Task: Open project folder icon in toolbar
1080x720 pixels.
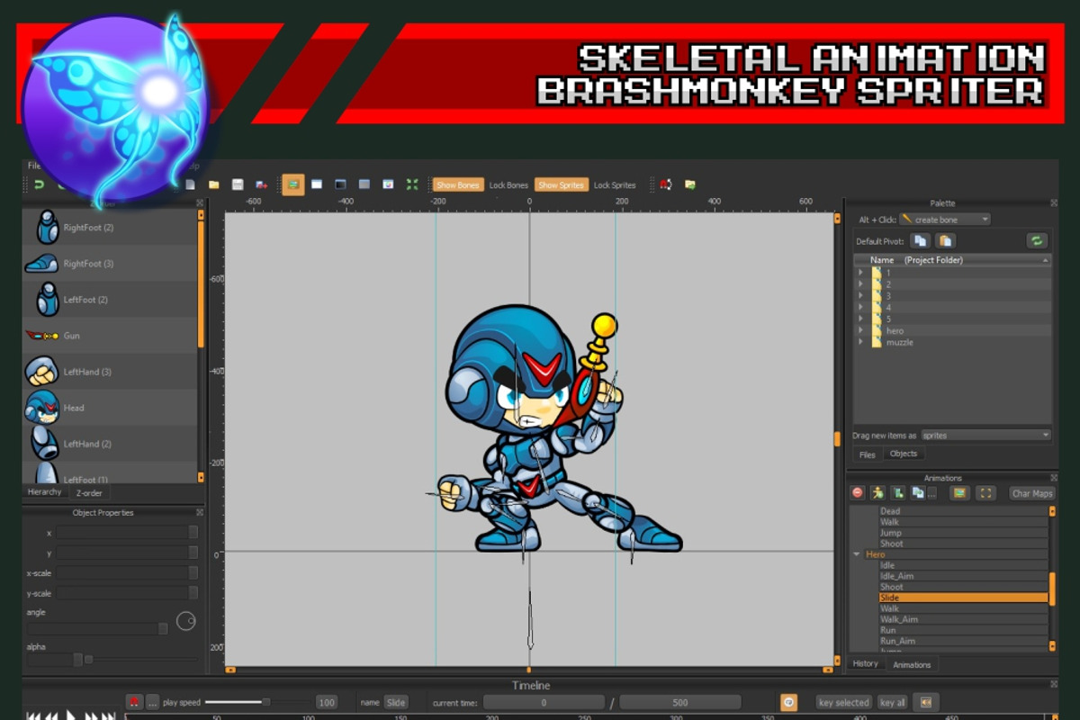Action: pos(214,184)
